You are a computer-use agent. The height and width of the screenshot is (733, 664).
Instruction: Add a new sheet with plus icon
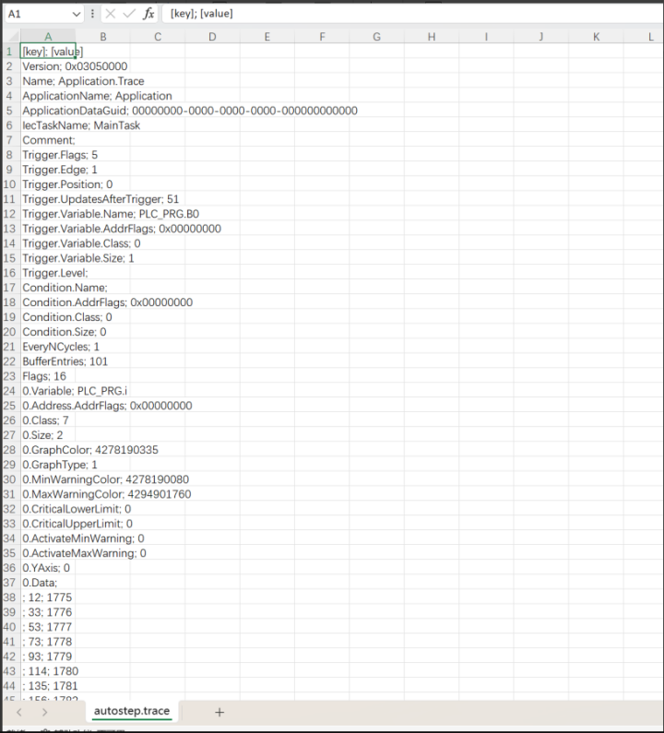coord(219,712)
